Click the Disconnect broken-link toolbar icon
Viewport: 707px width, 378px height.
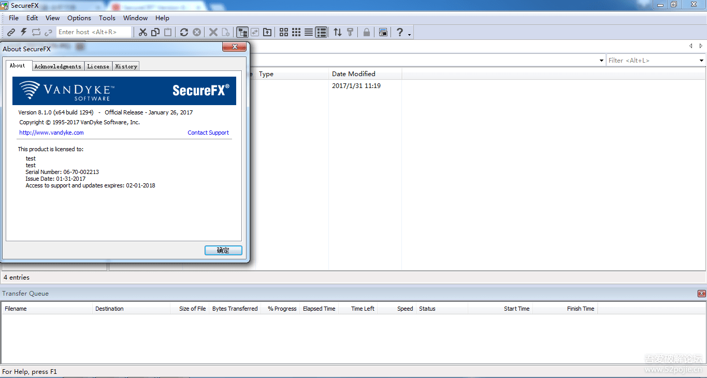click(x=48, y=32)
